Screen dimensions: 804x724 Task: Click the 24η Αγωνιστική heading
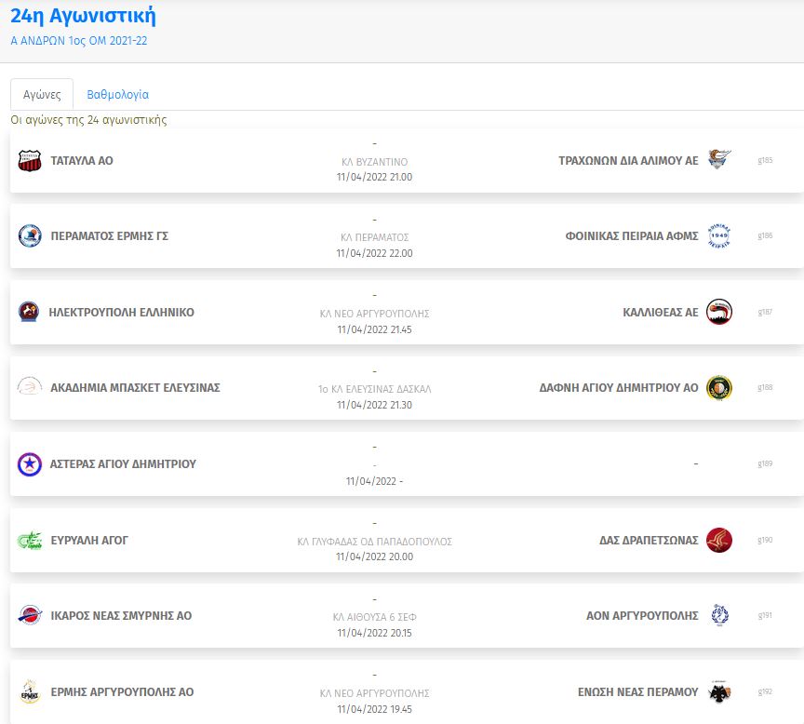83,15
